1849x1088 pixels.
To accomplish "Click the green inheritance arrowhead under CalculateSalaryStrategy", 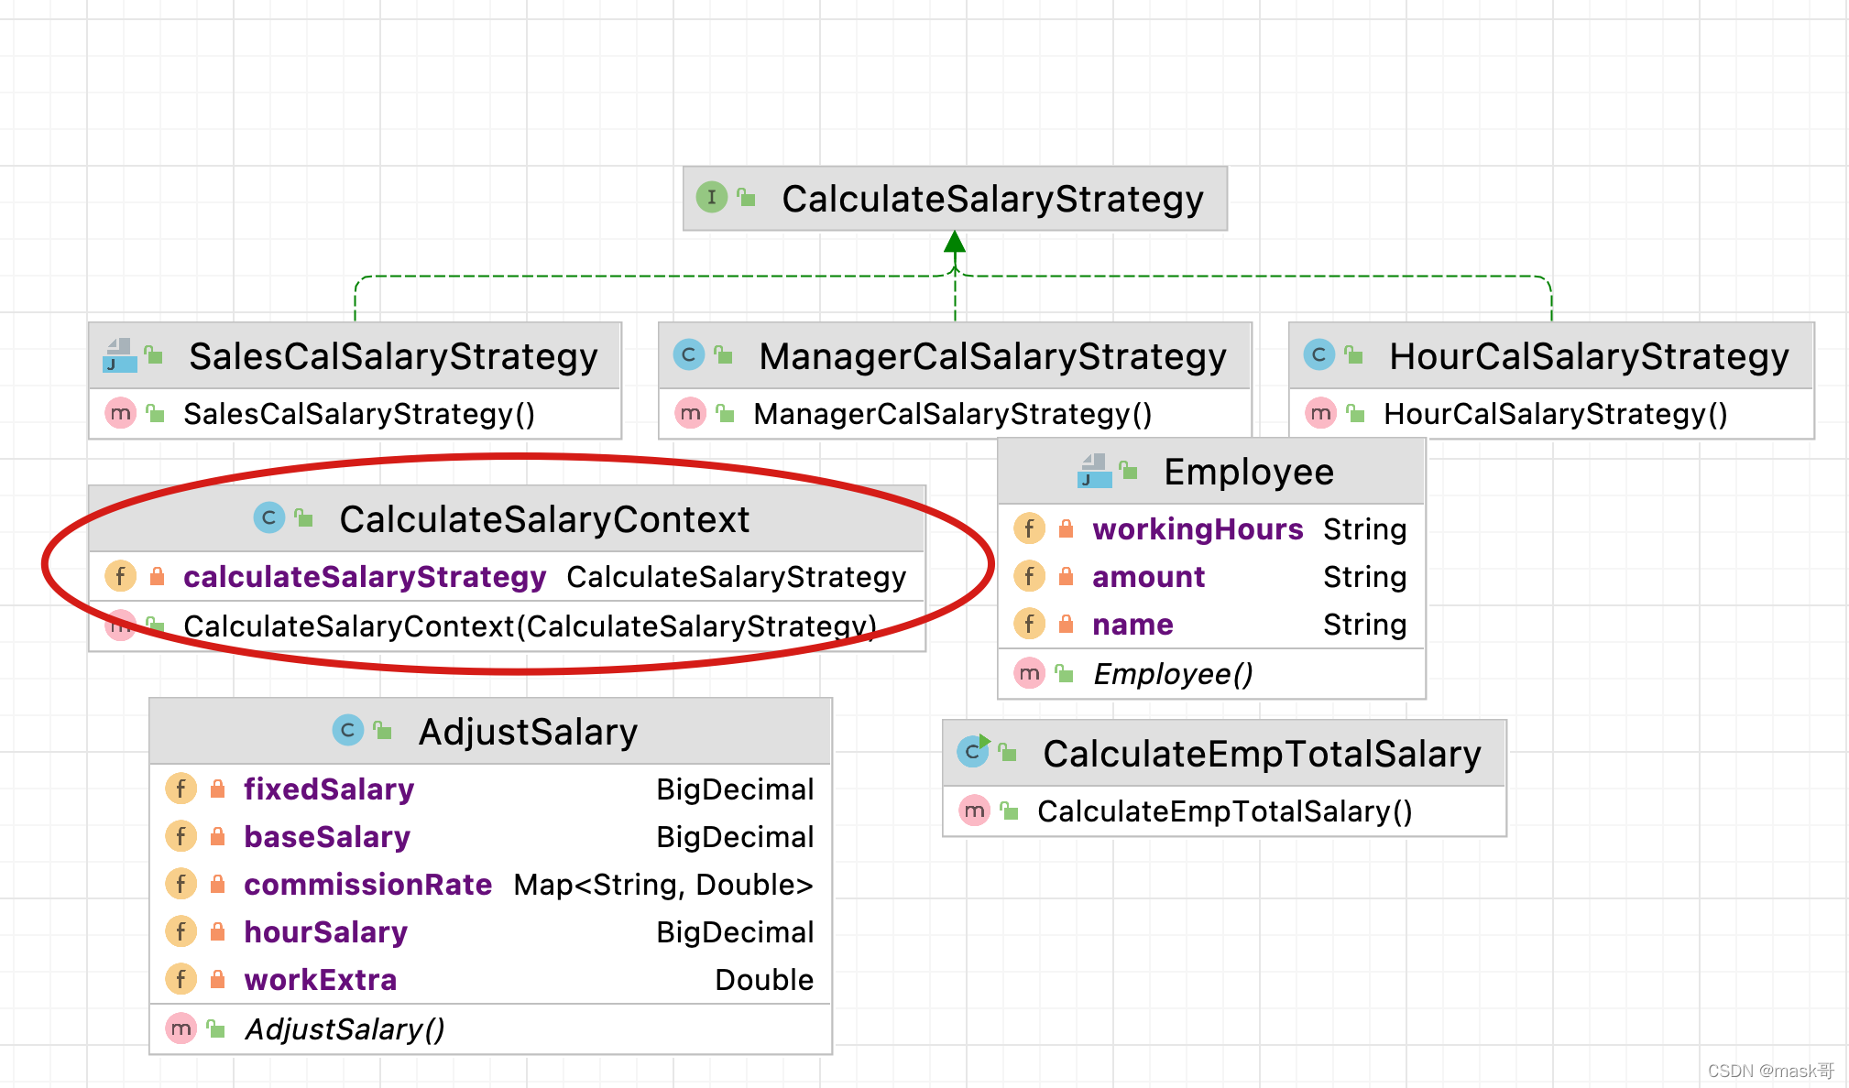I will [x=955, y=242].
